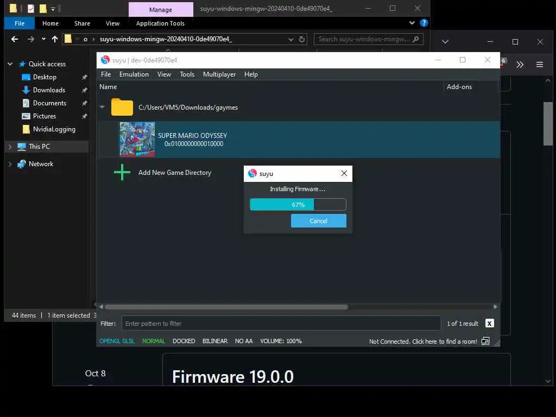Go up one folder level
The image size is (556, 417).
(x=55, y=39)
